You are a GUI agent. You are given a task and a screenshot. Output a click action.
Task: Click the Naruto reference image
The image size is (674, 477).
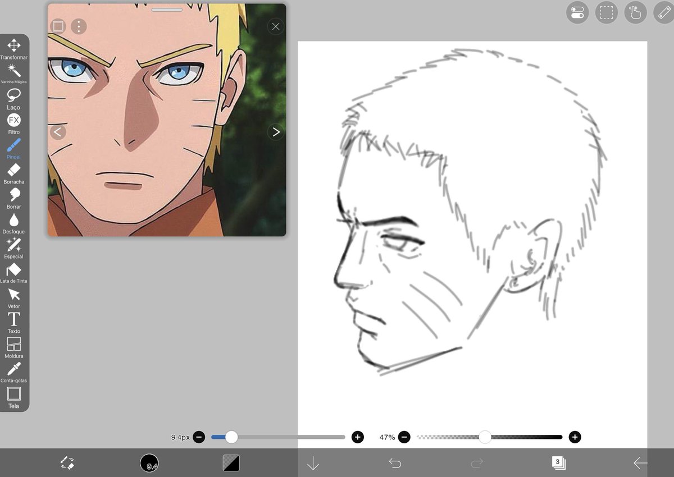(167, 120)
